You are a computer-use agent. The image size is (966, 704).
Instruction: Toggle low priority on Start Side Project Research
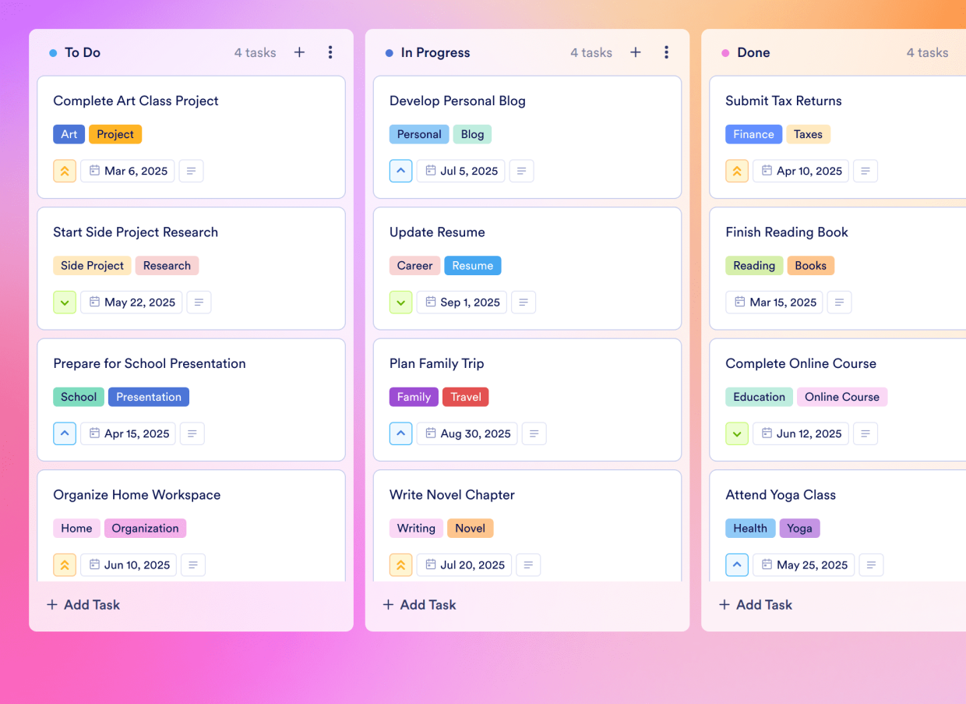(x=65, y=302)
